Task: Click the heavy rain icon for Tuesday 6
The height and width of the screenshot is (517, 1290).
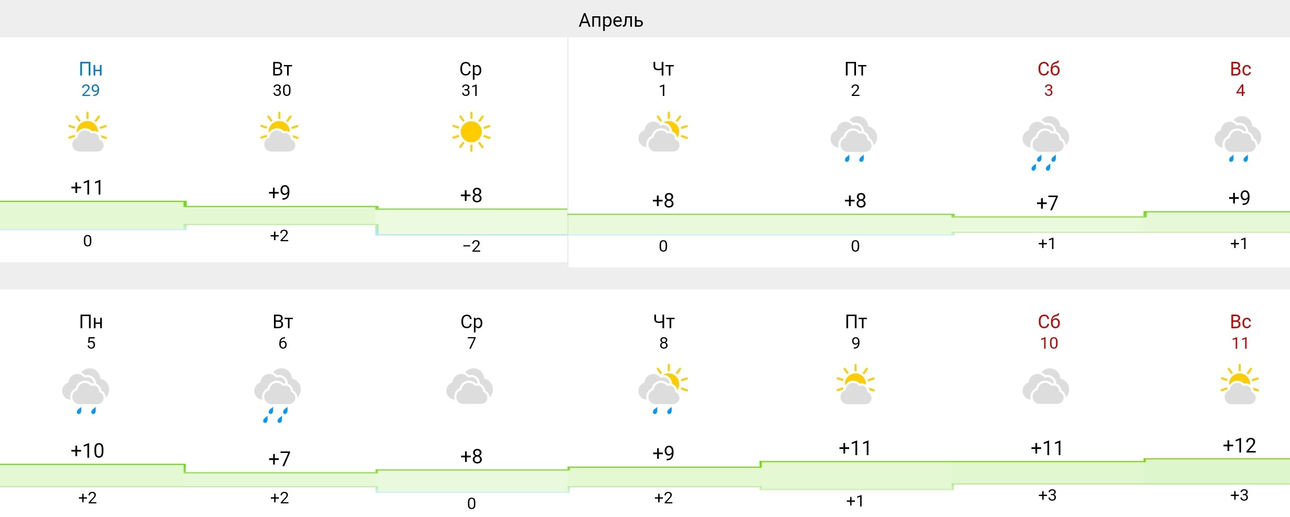Action: tap(278, 395)
